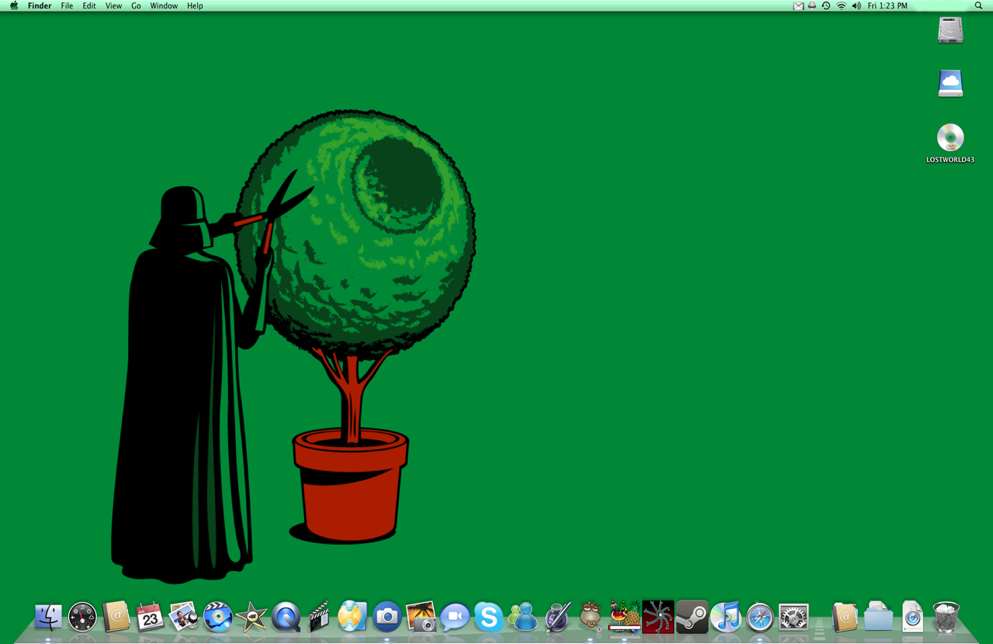This screenshot has height=644, width=993.
Task: Open the yellow-and-blue globe app icon
Action: coord(352,617)
